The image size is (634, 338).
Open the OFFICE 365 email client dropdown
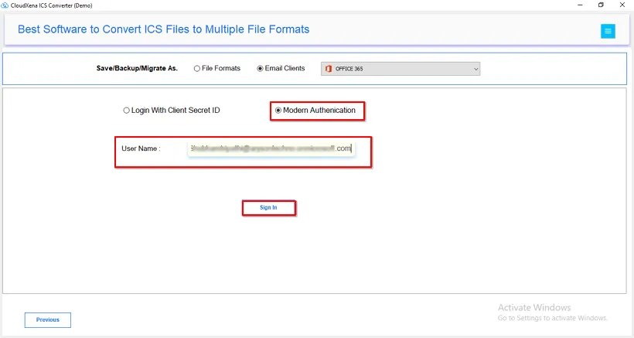tap(401, 69)
